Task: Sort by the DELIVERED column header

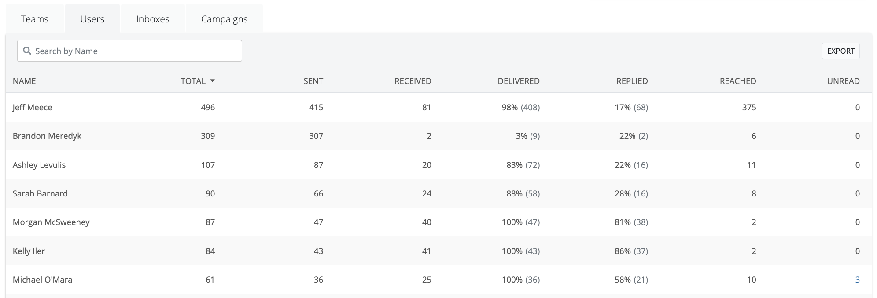Action: coord(518,81)
